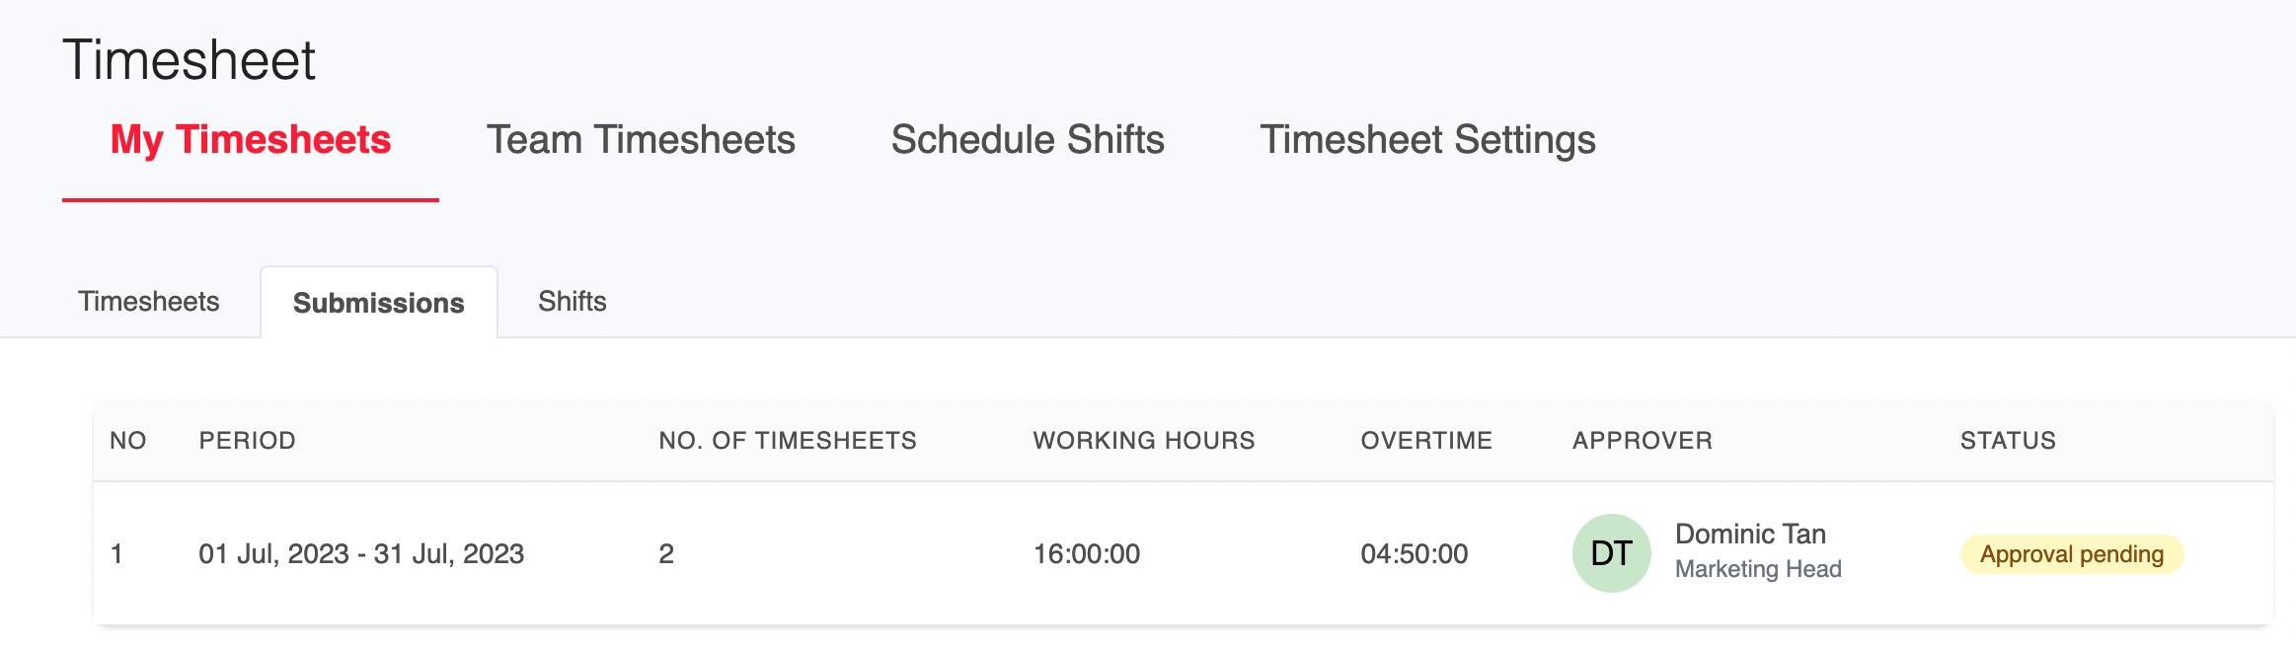
Task: Switch to Team Timesheets tab
Action: 641,140
